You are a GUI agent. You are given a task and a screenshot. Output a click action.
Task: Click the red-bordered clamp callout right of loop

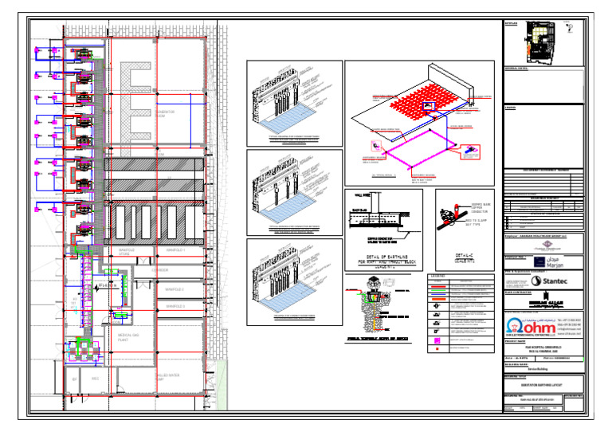pyautogui.click(x=470, y=151)
